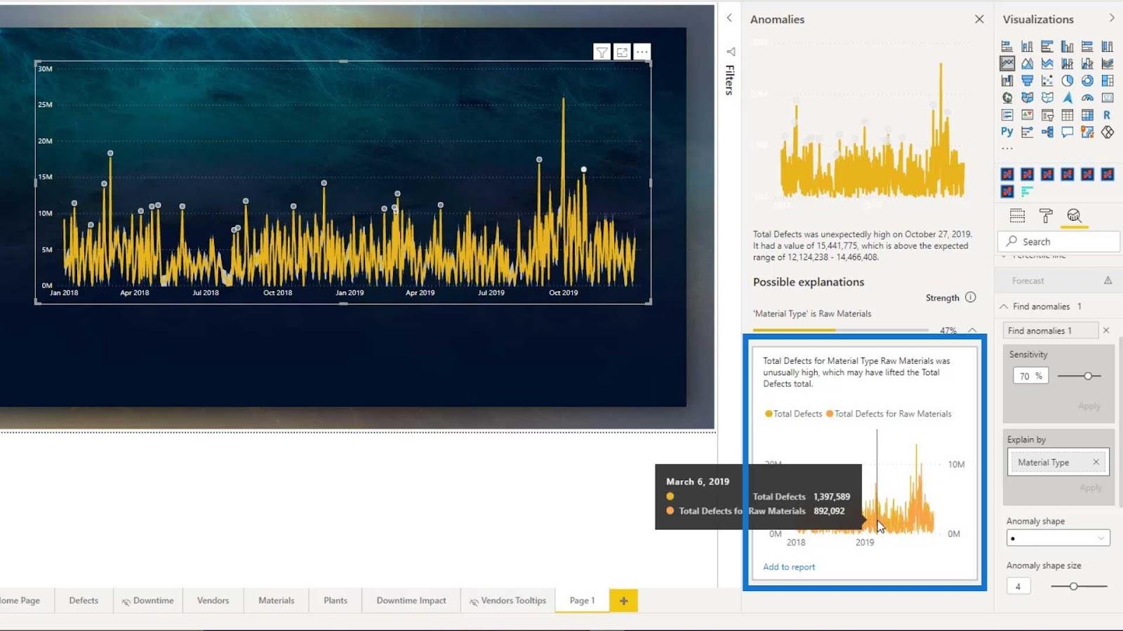Select the Stacked column chart visual
The image size is (1123, 631).
(1027, 47)
